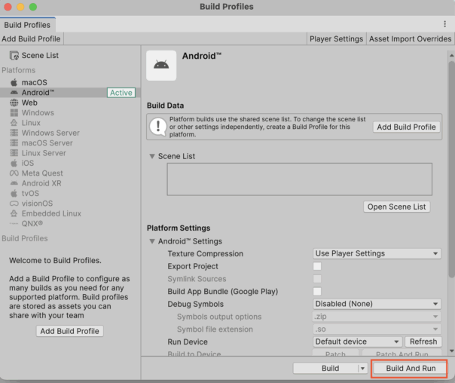Select the iOS platform icon
The image size is (455, 383).
click(14, 163)
